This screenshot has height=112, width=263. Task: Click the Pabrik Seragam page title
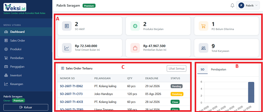68,5
